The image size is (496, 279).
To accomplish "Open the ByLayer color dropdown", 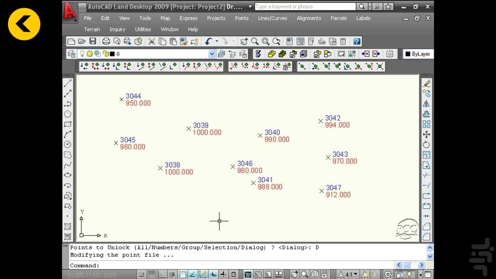I will (418, 53).
